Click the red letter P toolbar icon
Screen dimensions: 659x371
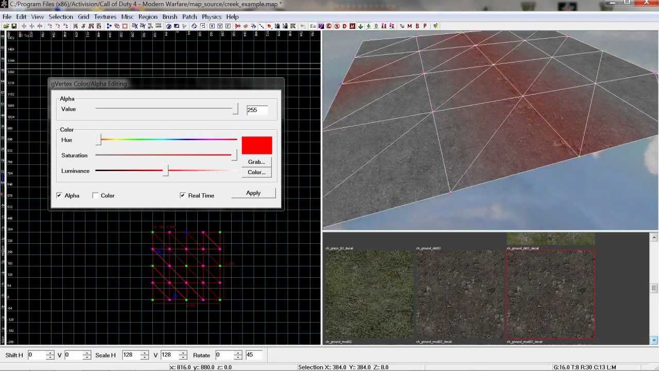point(425,26)
